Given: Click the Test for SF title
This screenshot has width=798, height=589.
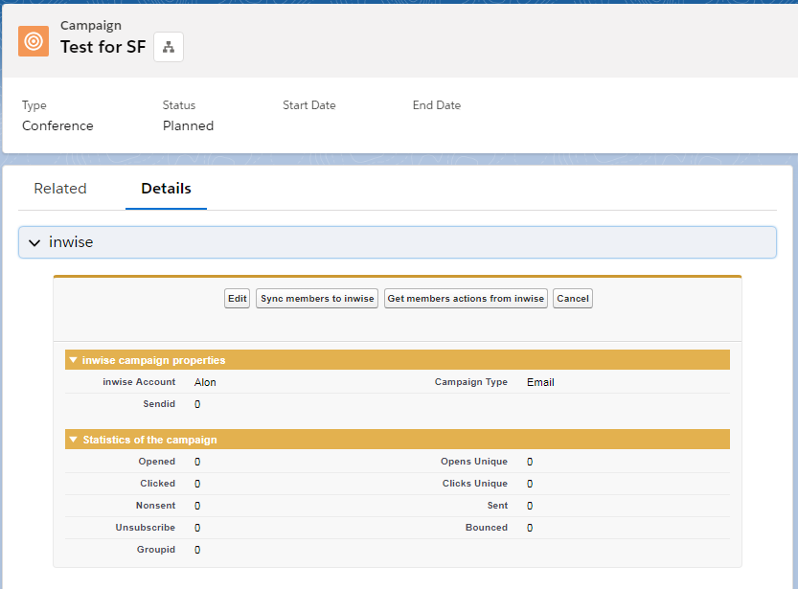Looking at the screenshot, I should pos(103,47).
